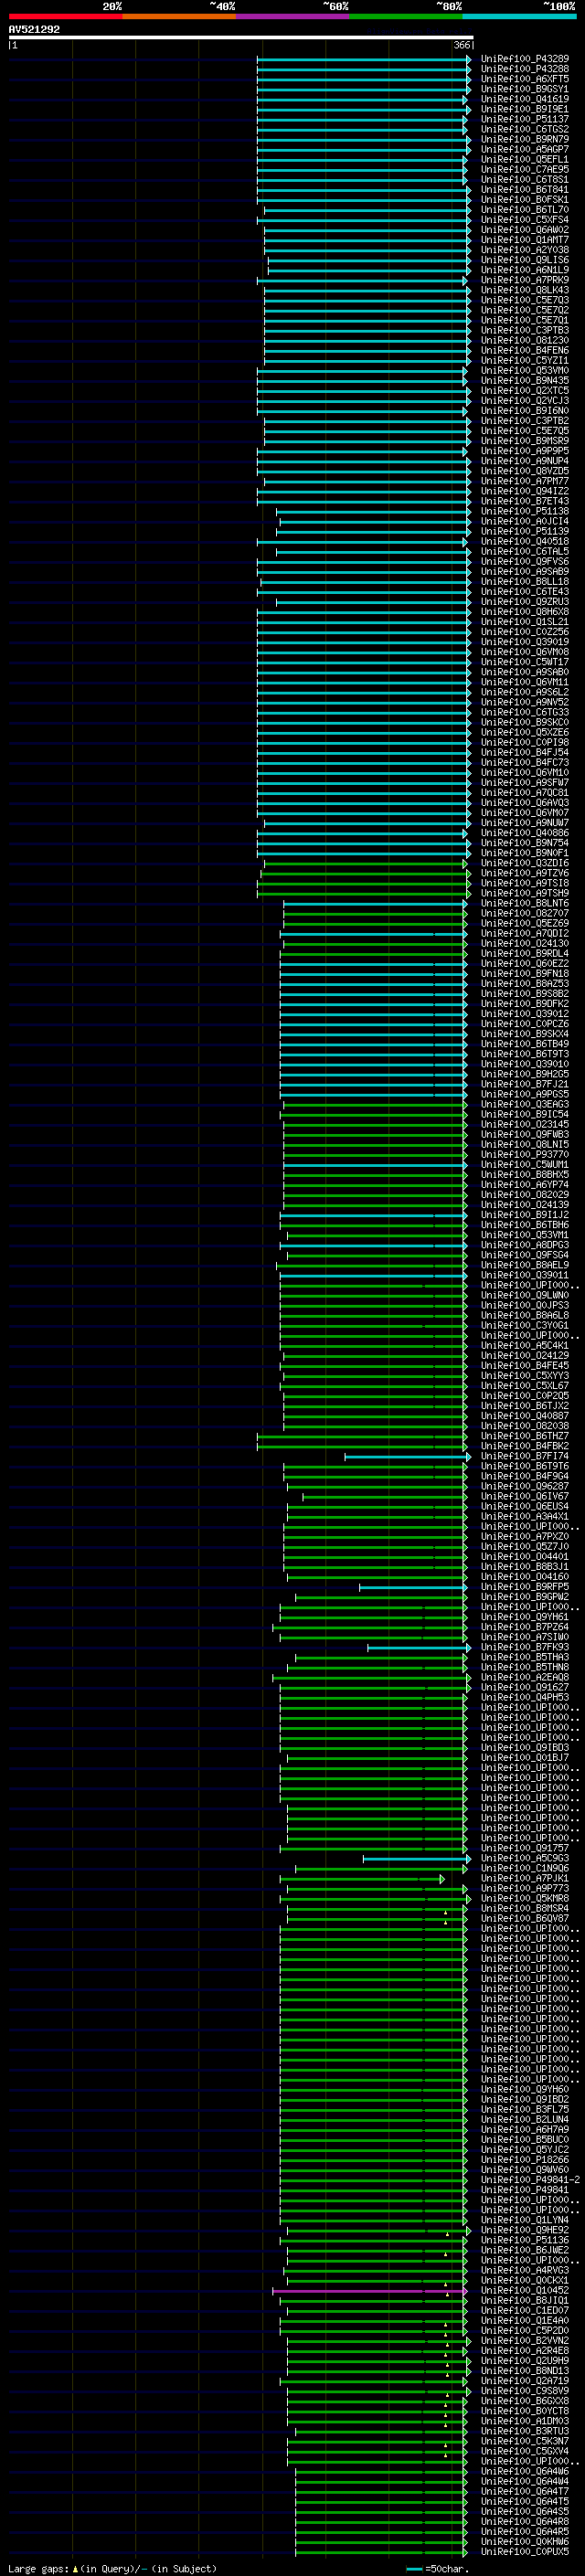Viewport: 585px width, 2576px height.
Task: Click hit label UniRef100_P51139
Action: coord(524,531)
